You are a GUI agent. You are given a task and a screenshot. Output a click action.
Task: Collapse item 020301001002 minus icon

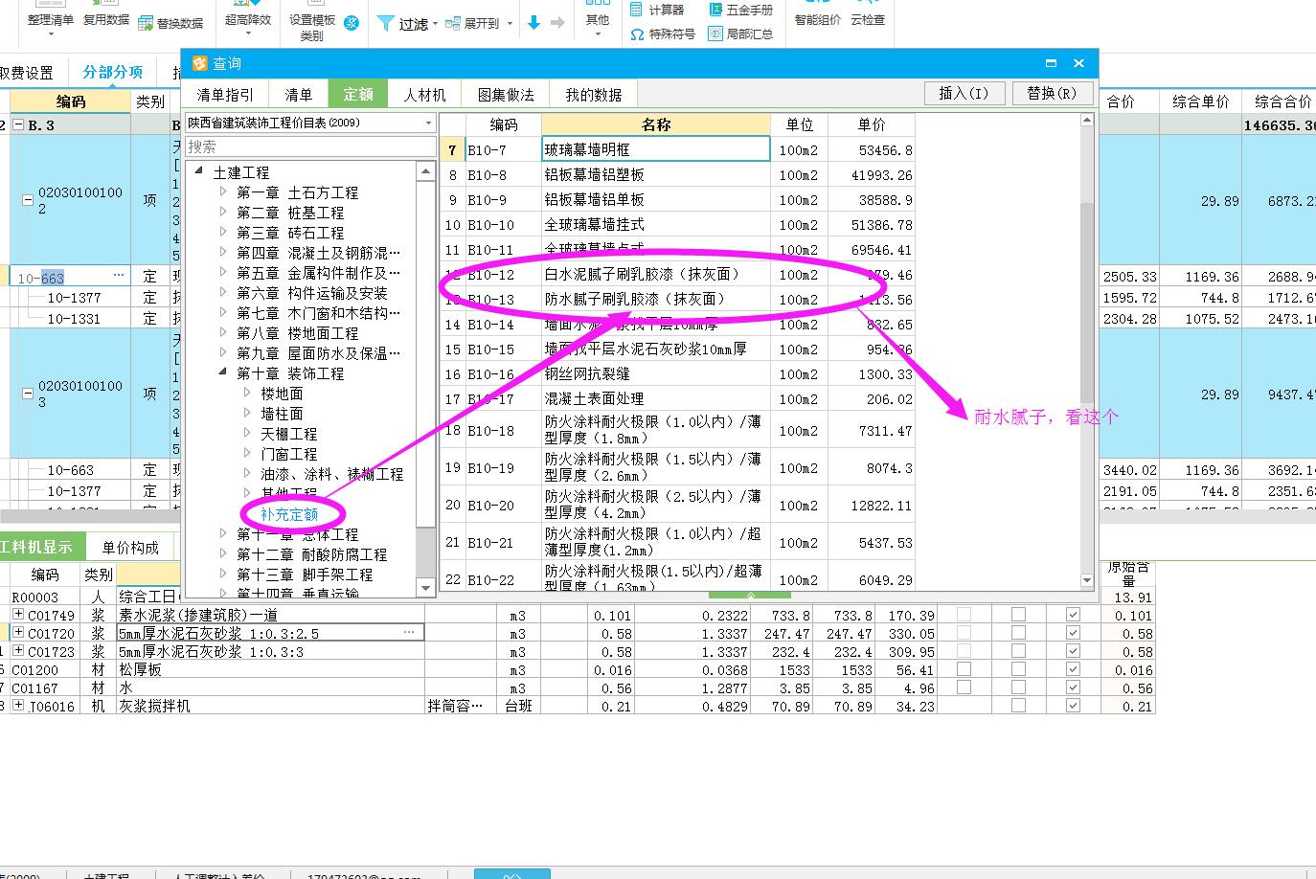[x=28, y=200]
